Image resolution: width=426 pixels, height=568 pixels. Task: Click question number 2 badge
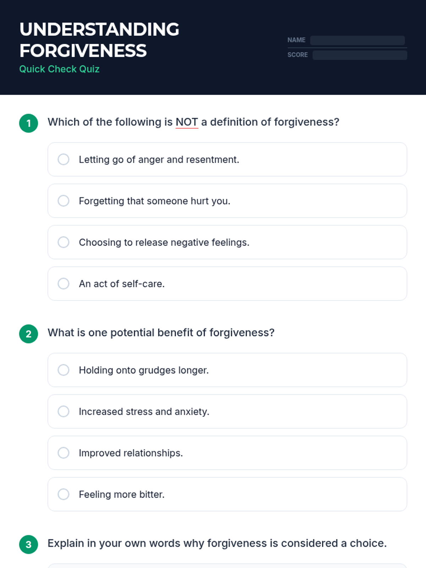[x=29, y=334]
